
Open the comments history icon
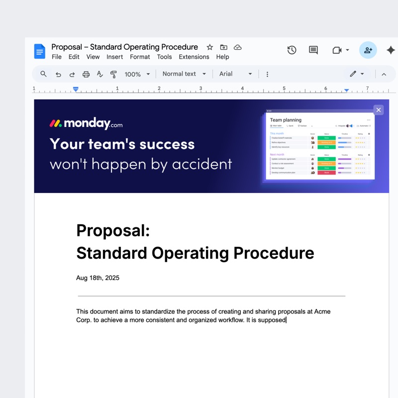(313, 50)
